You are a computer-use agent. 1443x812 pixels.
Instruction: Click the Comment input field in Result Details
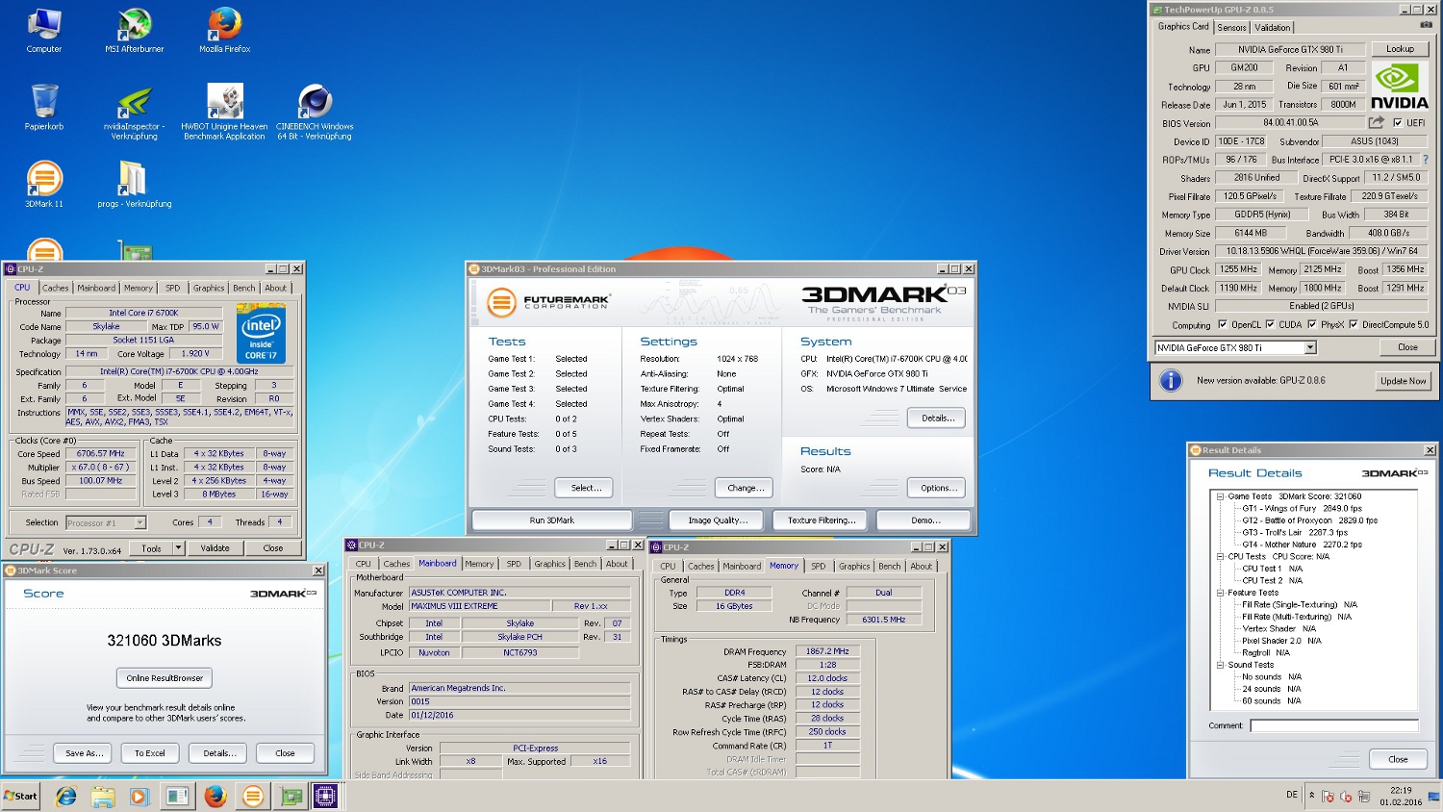(1334, 725)
